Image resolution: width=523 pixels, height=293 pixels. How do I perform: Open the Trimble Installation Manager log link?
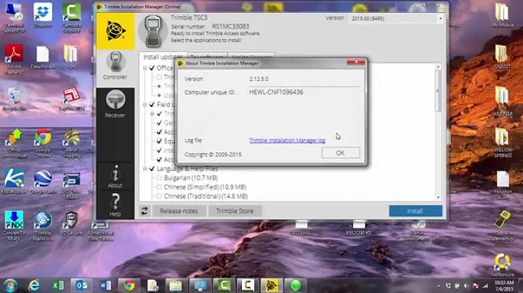[287, 141]
